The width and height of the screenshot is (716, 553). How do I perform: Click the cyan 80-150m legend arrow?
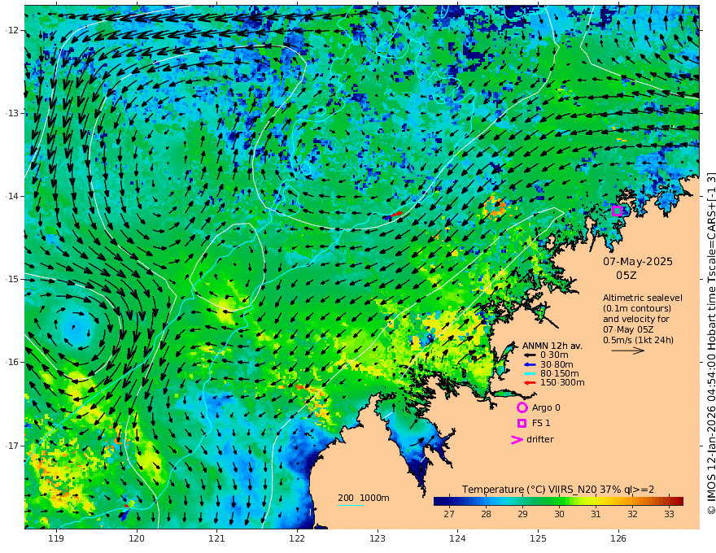[529, 373]
